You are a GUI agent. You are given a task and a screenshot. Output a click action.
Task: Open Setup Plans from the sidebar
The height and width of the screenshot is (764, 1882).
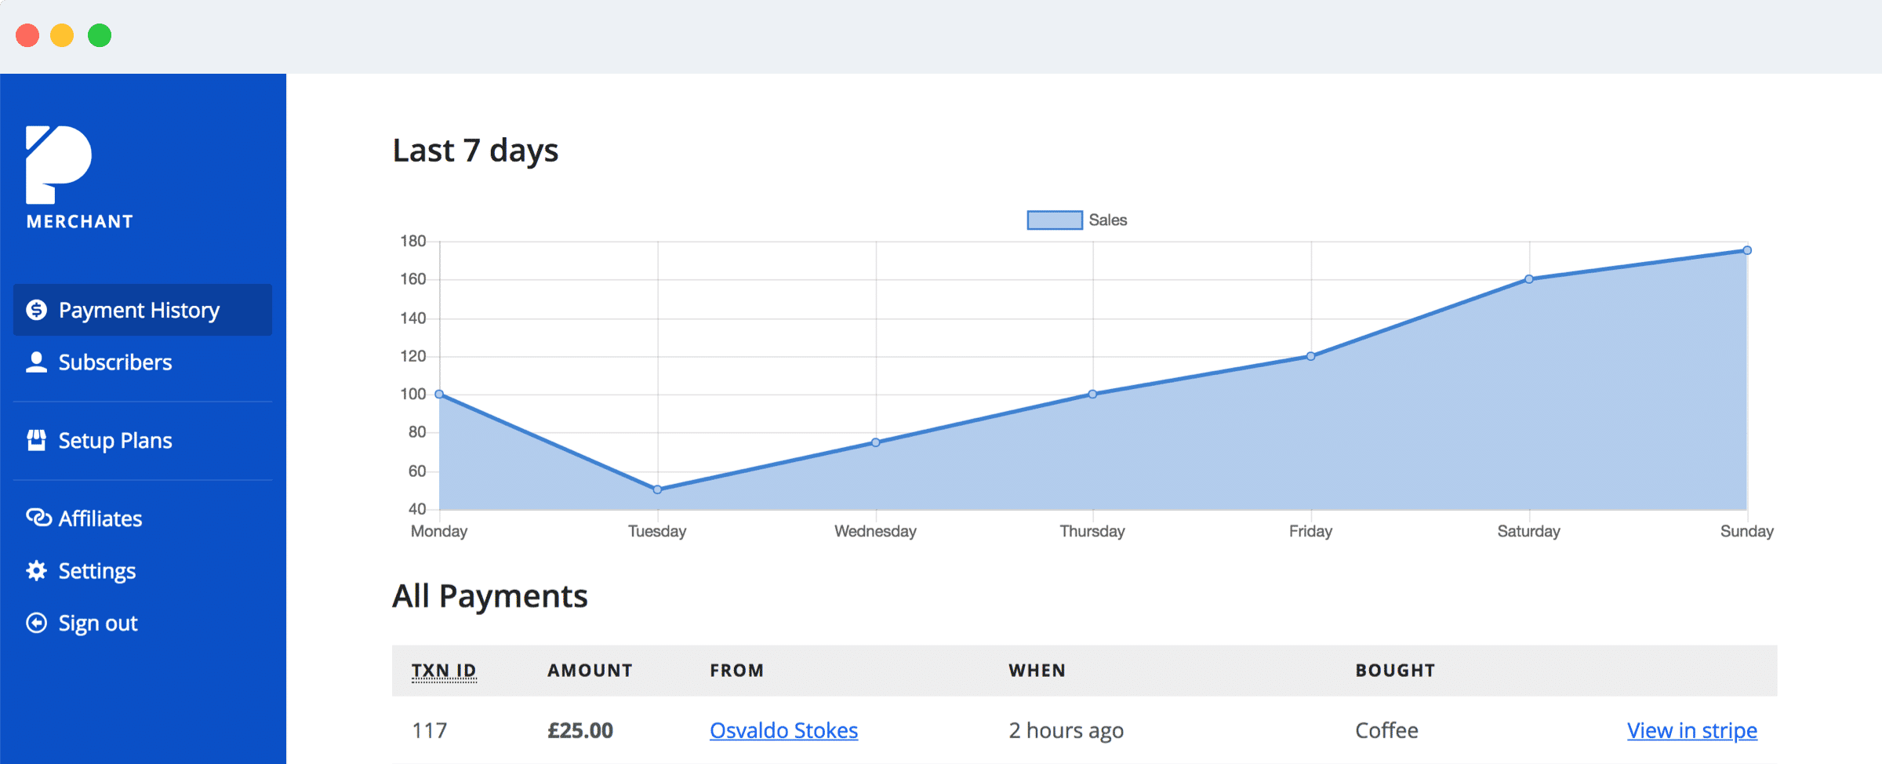pyautogui.click(x=115, y=441)
